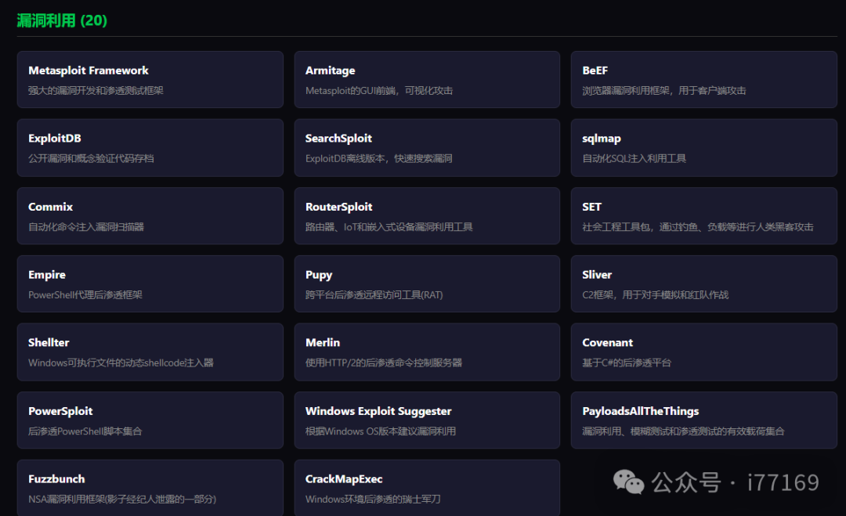Select the Pupy RAT card
The height and width of the screenshot is (516, 846).
427,284
